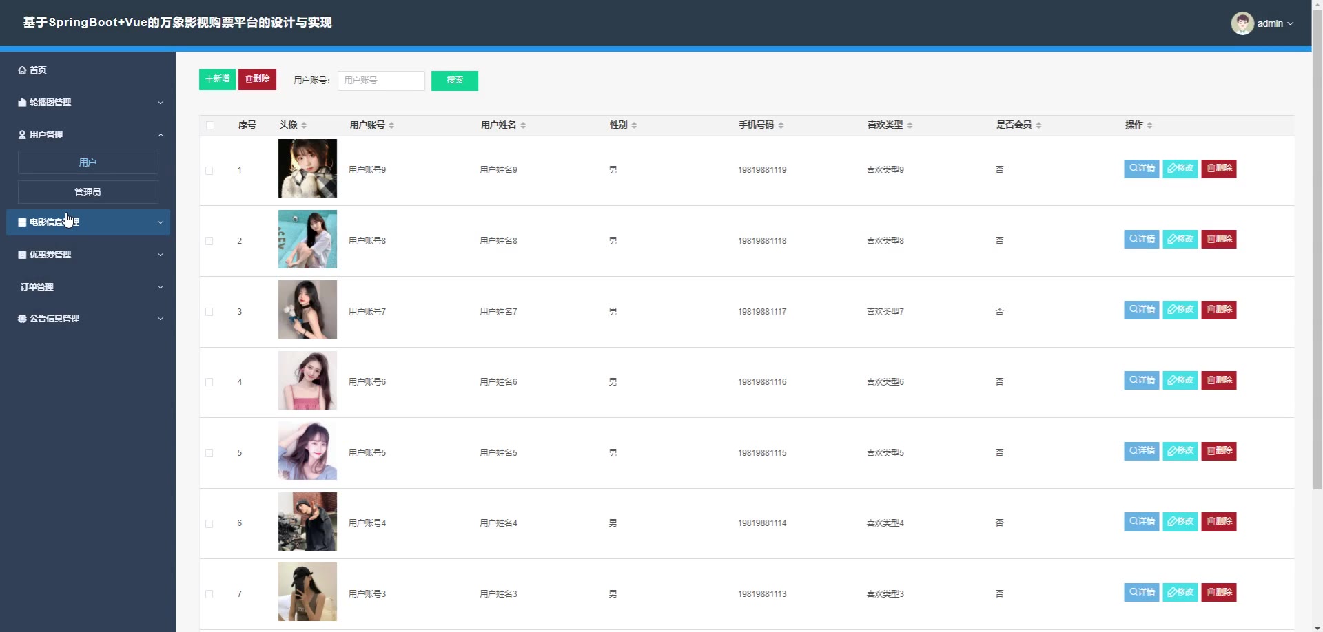Viewport: 1323px width, 632px height.
Task: Collapse the 用户管理 chevron
Action: [x=161, y=135]
